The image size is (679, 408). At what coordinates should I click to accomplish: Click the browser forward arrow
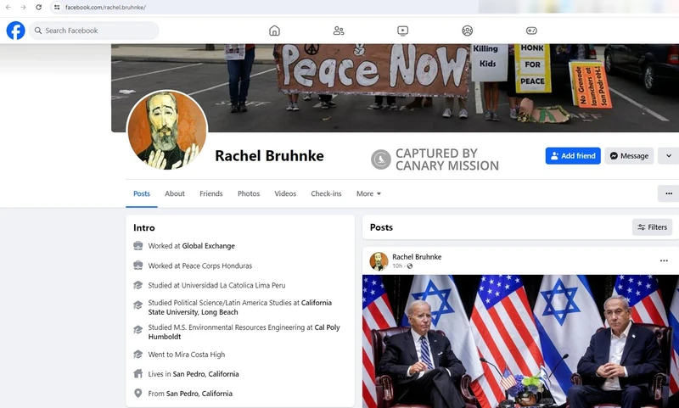point(24,8)
